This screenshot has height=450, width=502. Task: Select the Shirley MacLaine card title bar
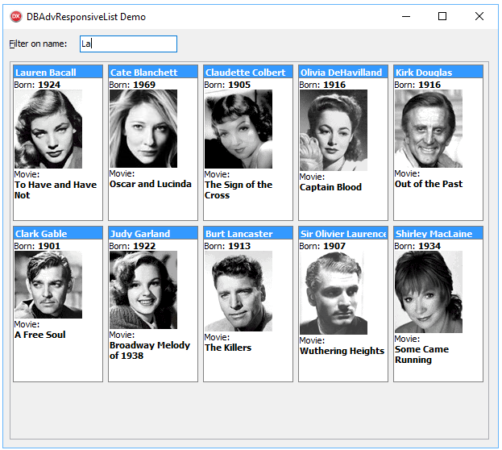(x=438, y=234)
